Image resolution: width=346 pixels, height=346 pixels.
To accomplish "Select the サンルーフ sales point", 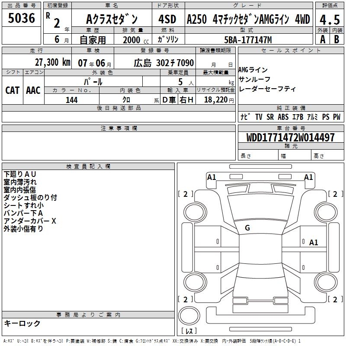I will click(x=254, y=80).
